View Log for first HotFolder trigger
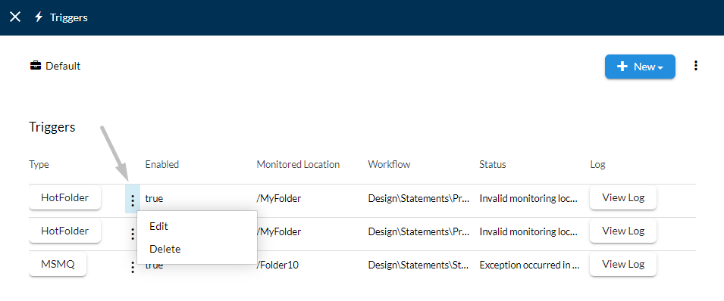Image resolution: width=724 pixels, height=301 pixels. (x=623, y=198)
